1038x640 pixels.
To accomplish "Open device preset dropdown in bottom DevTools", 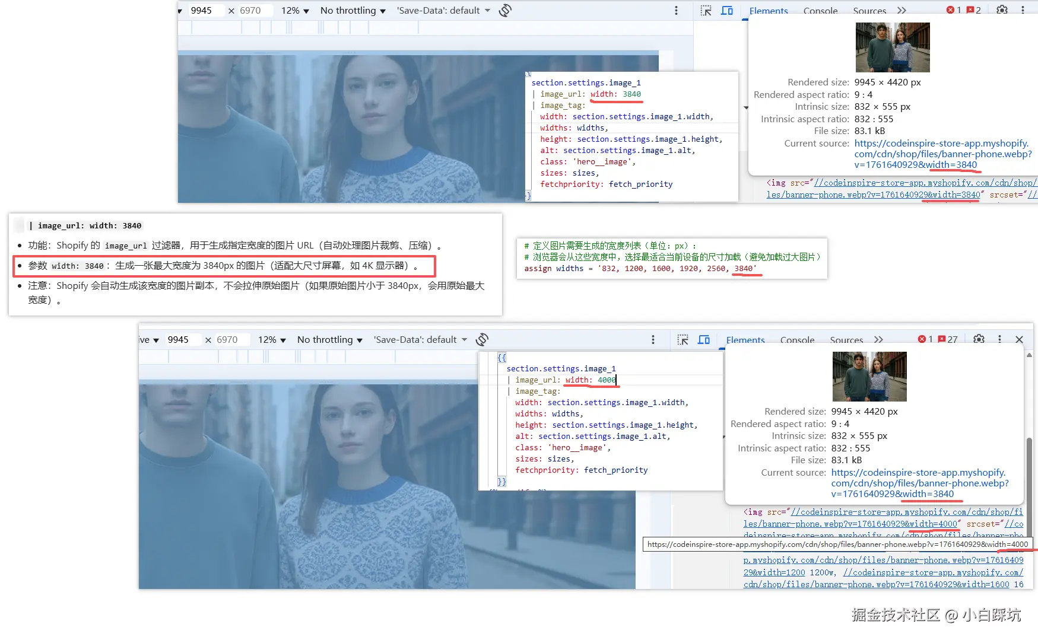I will coord(149,339).
